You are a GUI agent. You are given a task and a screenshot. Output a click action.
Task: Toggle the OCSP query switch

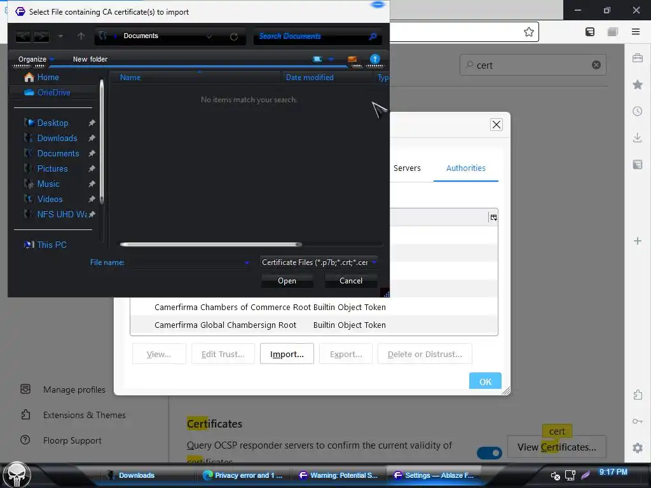tap(490, 452)
